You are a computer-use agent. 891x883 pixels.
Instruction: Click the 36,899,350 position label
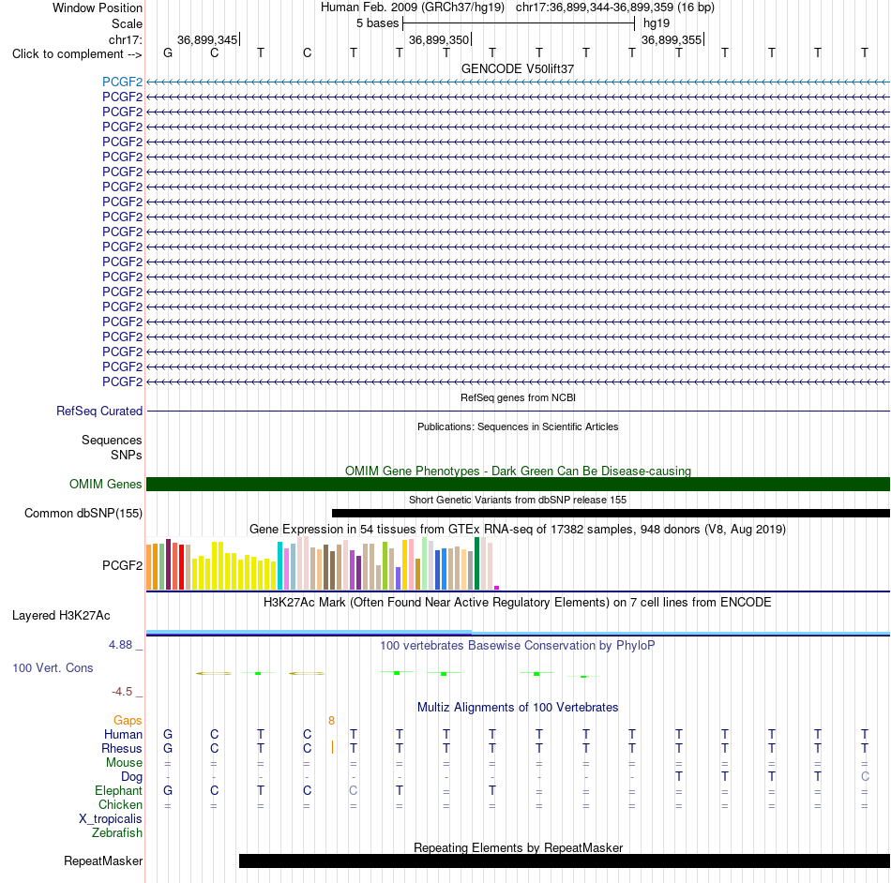click(439, 39)
